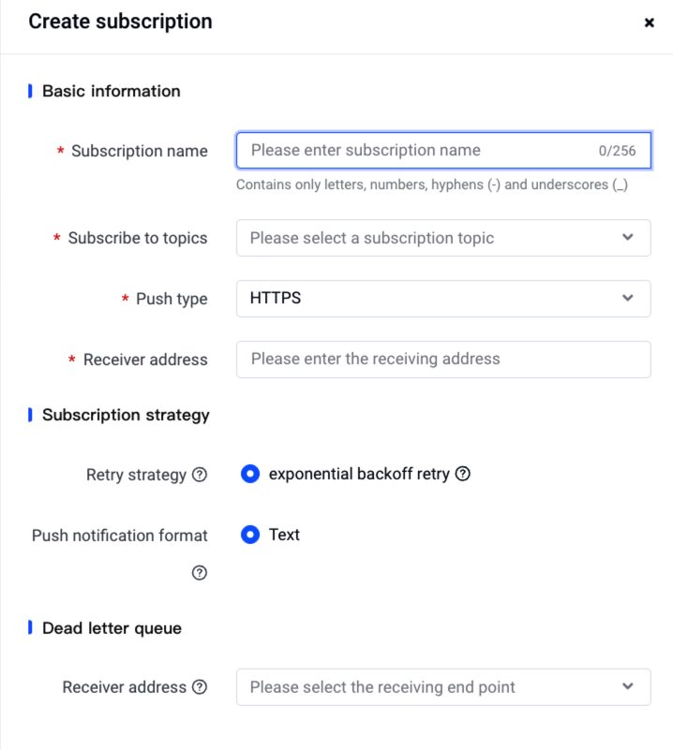Image resolution: width=673 pixels, height=750 pixels.
Task: Click the Create subscription dialog title
Action: pyautogui.click(x=120, y=22)
